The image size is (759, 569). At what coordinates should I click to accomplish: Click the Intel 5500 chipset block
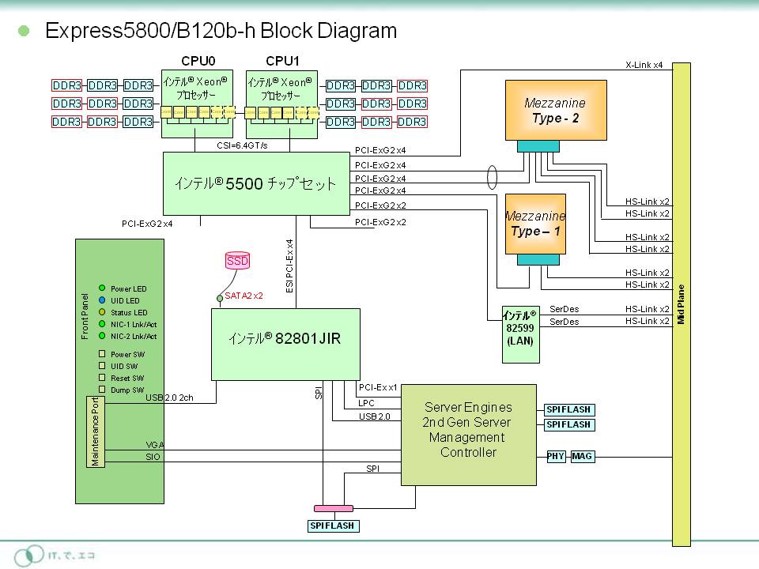pos(255,183)
